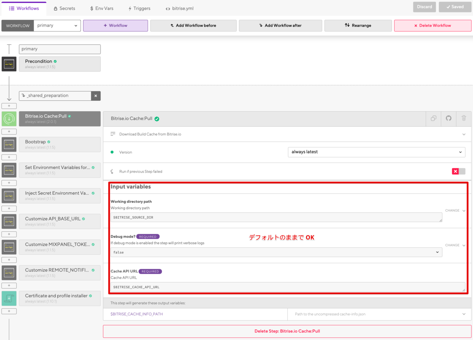Add step below Certificate and profile installer
The image size is (473, 340).
(9, 311)
